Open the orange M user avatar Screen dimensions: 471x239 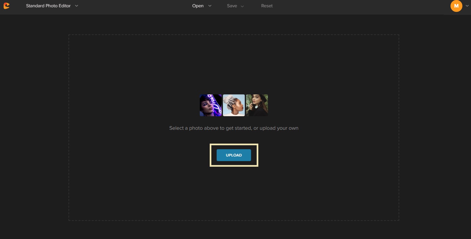[456, 6]
